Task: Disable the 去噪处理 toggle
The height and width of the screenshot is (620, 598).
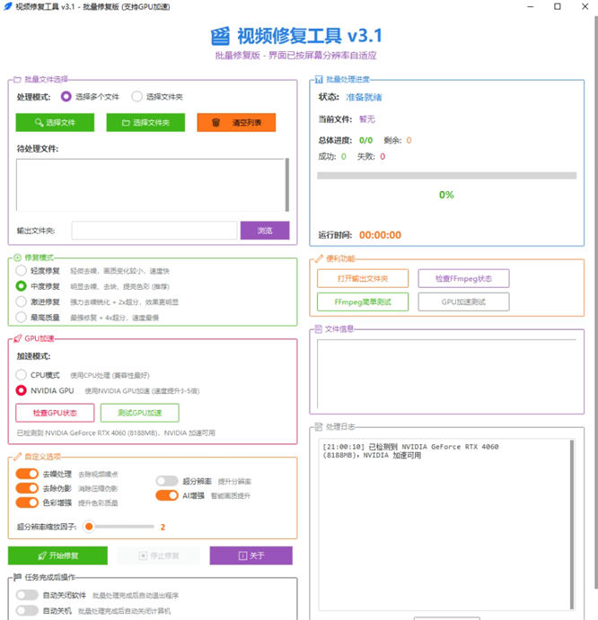Action: click(x=27, y=474)
